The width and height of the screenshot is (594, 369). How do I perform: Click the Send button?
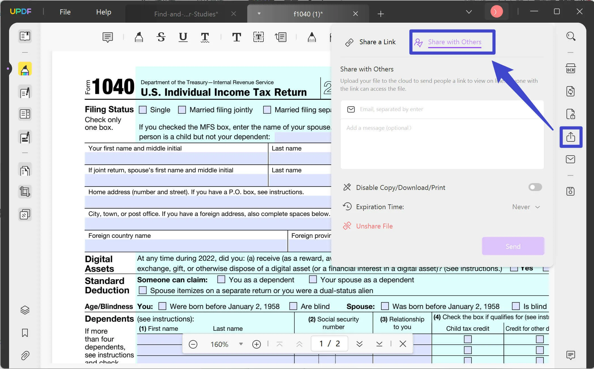(x=513, y=246)
